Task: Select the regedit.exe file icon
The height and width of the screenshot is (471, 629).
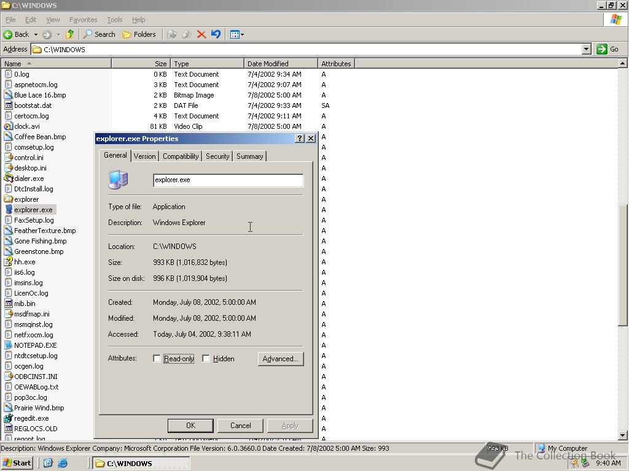Action: [9, 418]
